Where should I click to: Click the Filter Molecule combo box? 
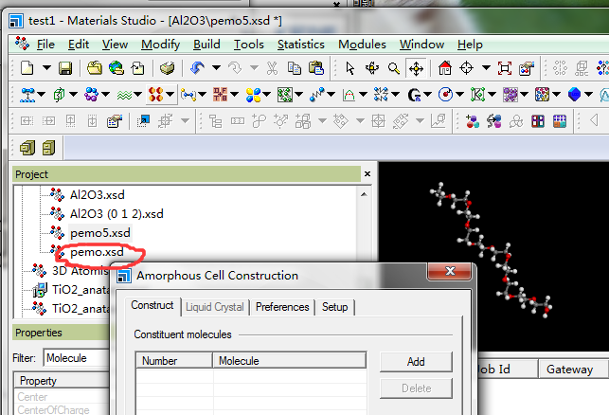77,358
